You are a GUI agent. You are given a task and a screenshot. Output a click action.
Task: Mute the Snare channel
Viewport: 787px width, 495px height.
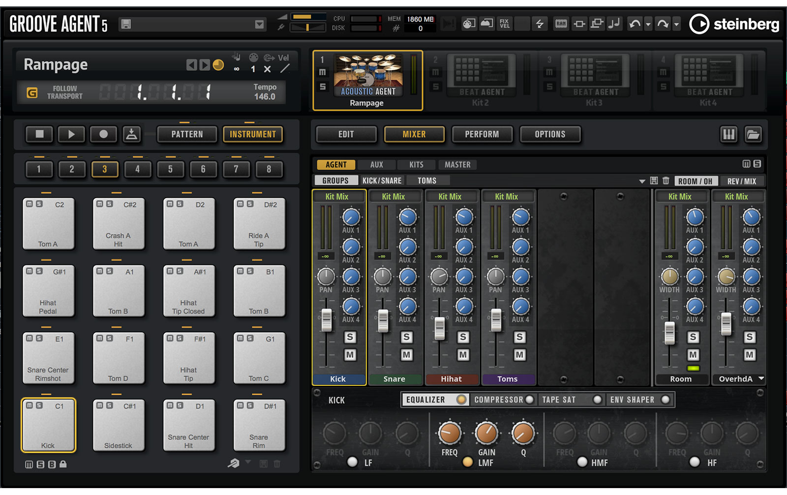pyautogui.click(x=406, y=355)
